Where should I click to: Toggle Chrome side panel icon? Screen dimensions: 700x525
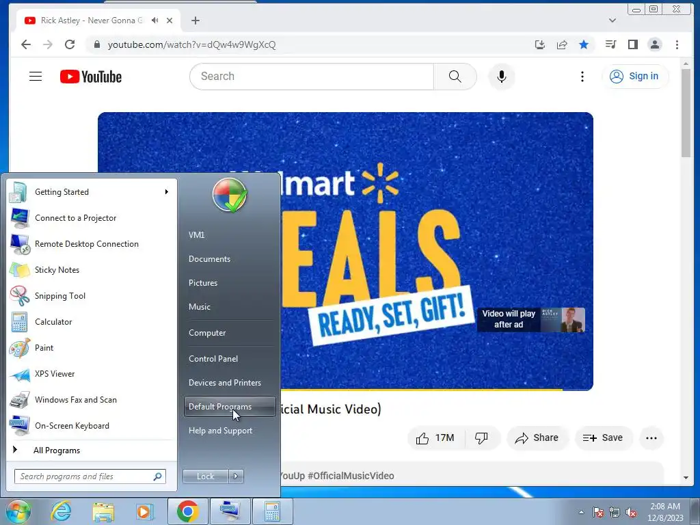632,44
